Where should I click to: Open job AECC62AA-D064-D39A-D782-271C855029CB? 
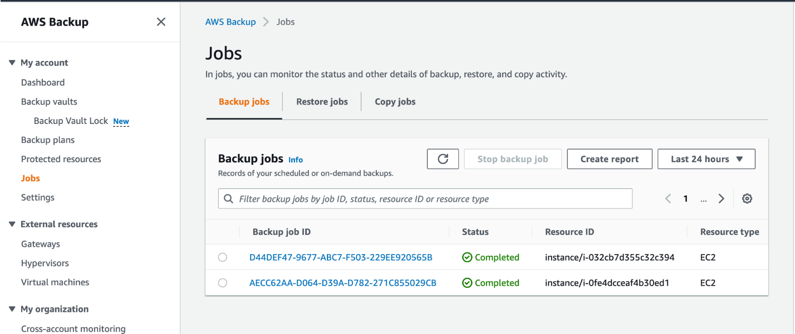pos(343,283)
